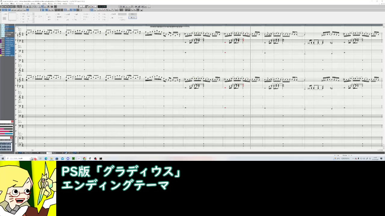Select the Marker row in track list

point(10,25)
